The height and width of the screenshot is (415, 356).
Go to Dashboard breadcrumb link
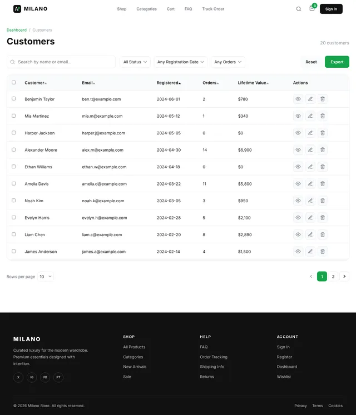17,30
